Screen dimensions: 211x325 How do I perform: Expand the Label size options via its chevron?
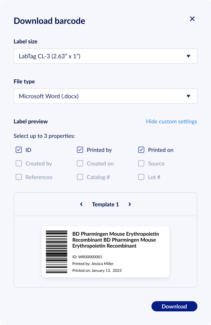click(x=188, y=56)
